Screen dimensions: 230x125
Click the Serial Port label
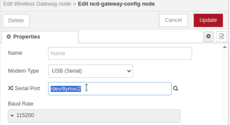pyautogui.click(x=27, y=88)
